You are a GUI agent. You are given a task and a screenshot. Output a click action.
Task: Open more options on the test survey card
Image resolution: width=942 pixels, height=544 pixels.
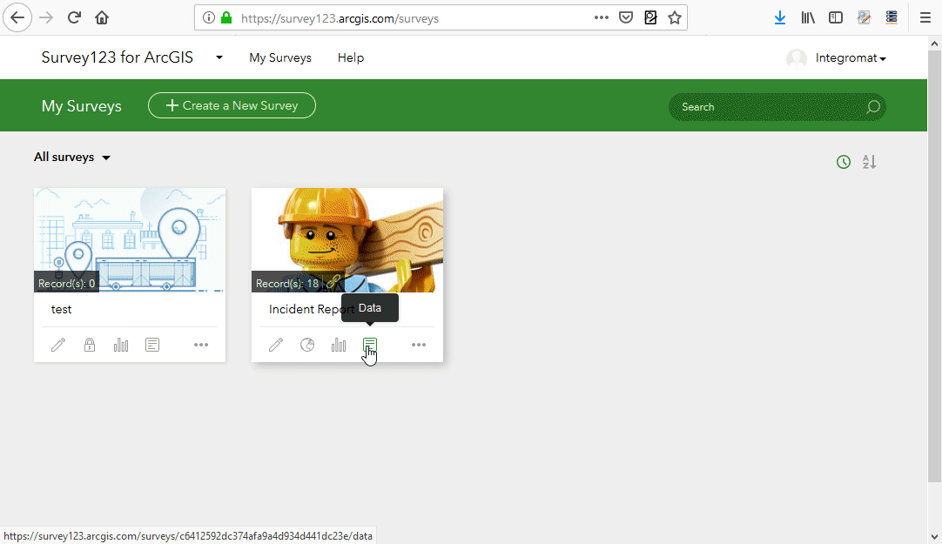[201, 345]
